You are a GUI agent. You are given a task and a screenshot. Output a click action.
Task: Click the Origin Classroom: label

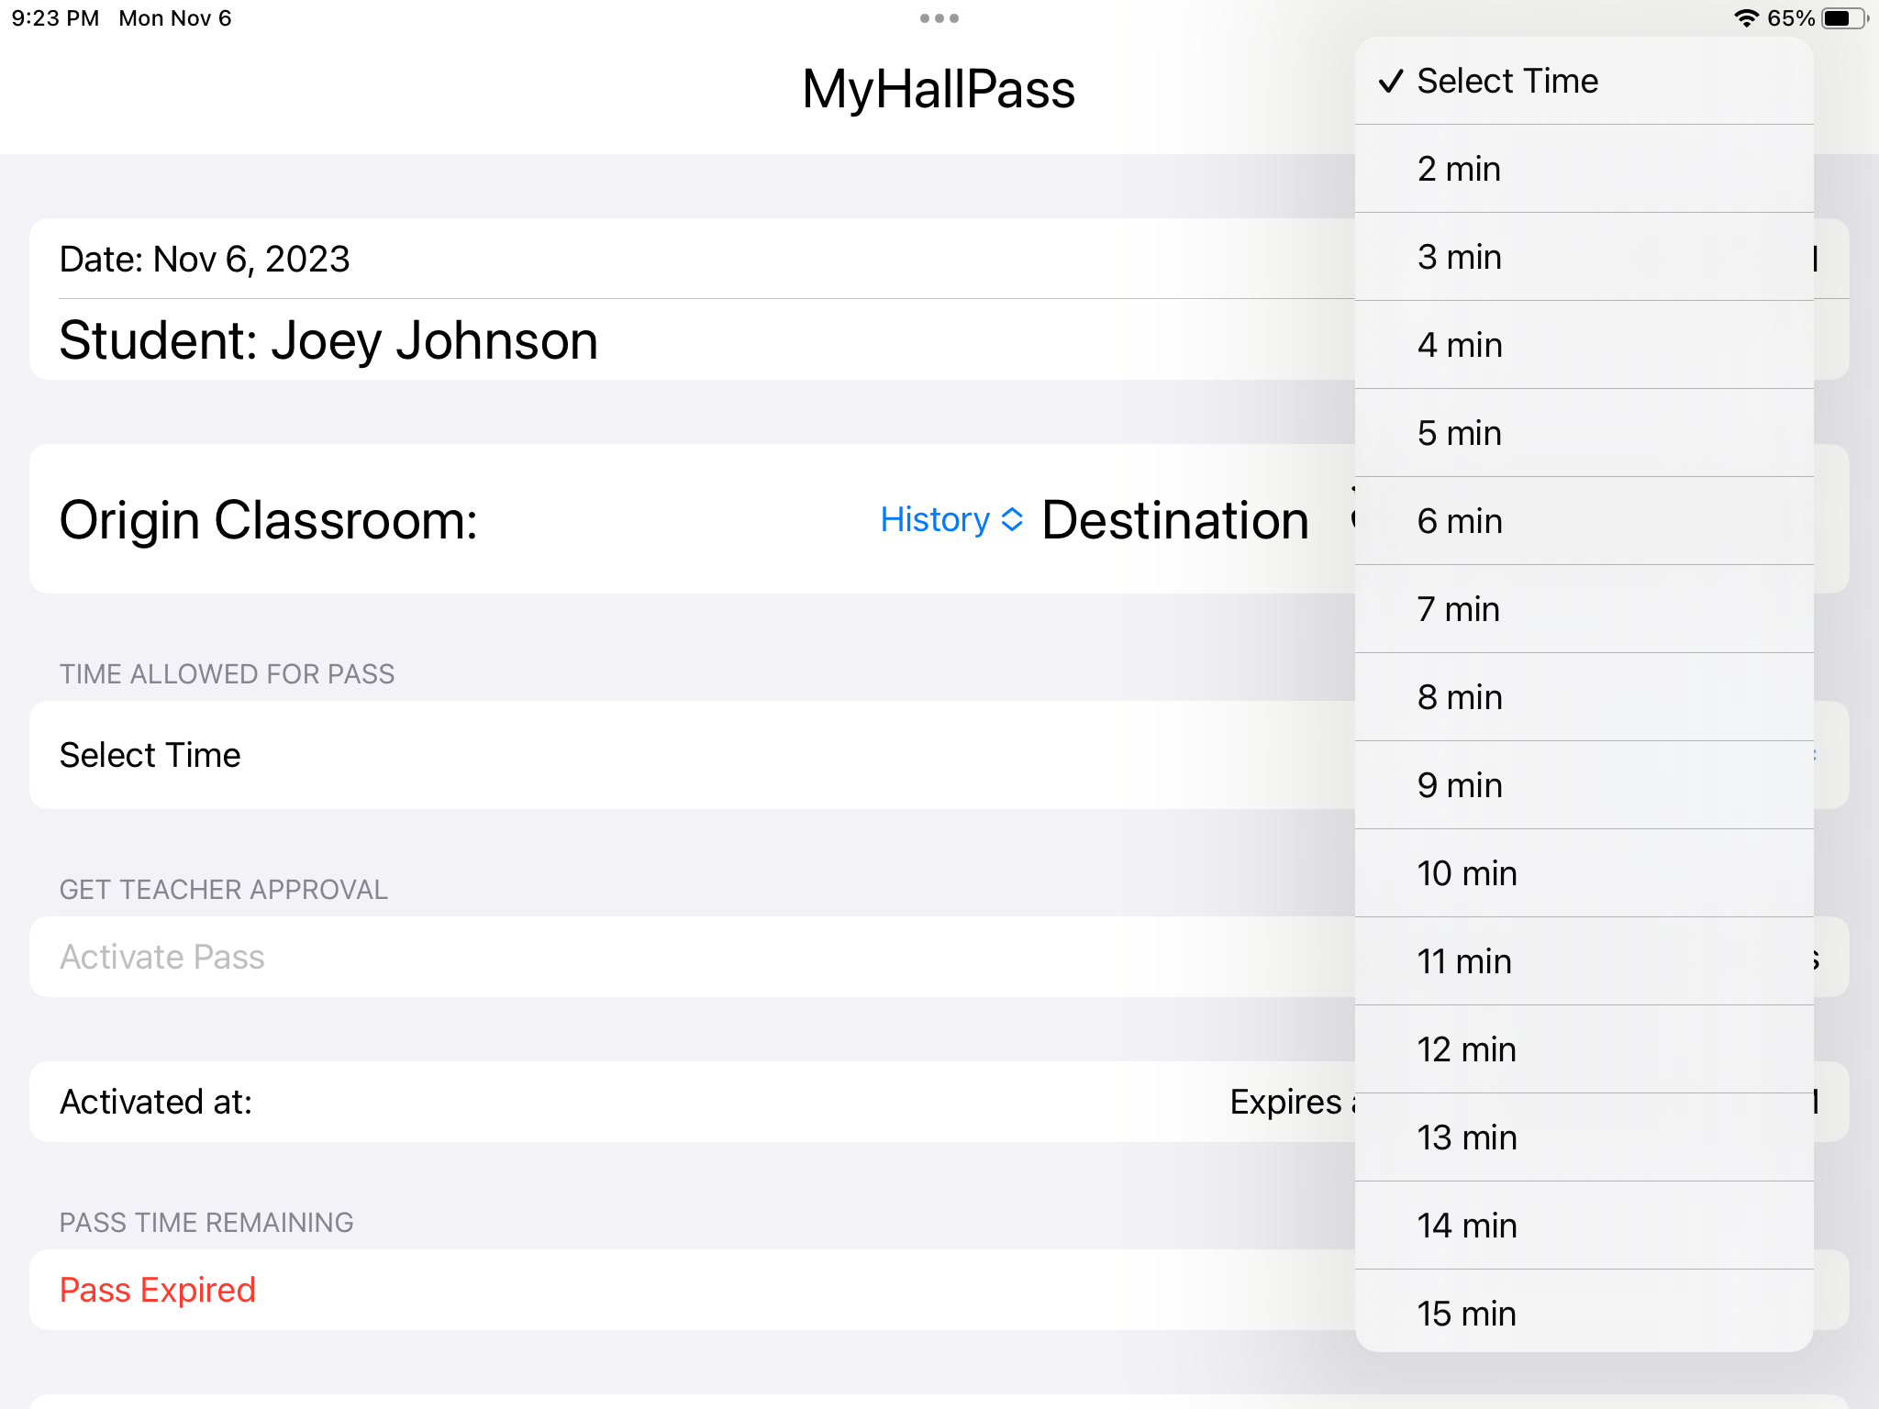coord(269,521)
